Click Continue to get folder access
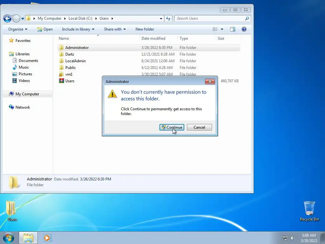The image size is (325, 244). pos(172,127)
